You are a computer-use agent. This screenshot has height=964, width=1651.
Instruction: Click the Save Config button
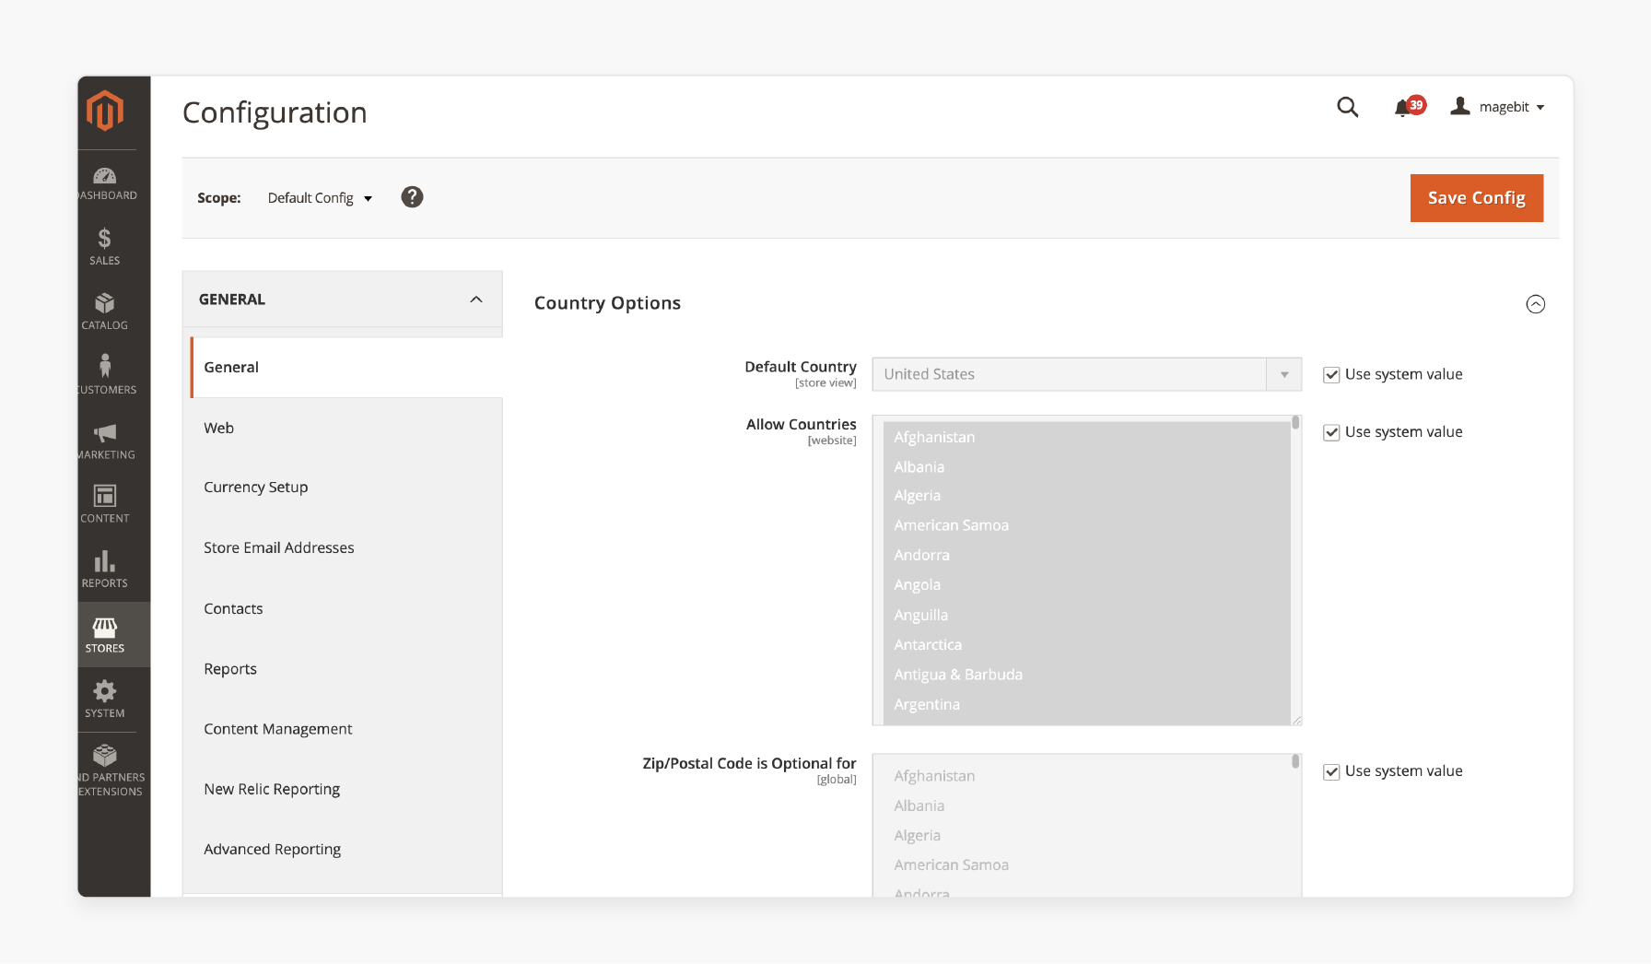pos(1477,198)
